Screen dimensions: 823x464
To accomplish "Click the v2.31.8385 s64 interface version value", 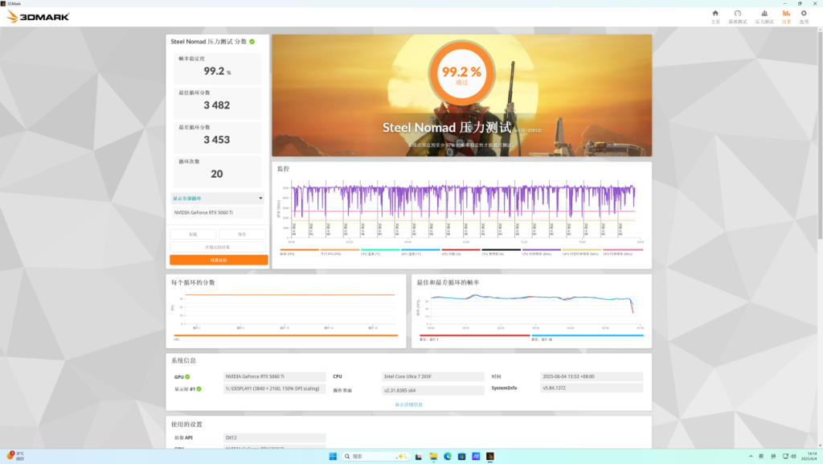I will (x=432, y=391).
